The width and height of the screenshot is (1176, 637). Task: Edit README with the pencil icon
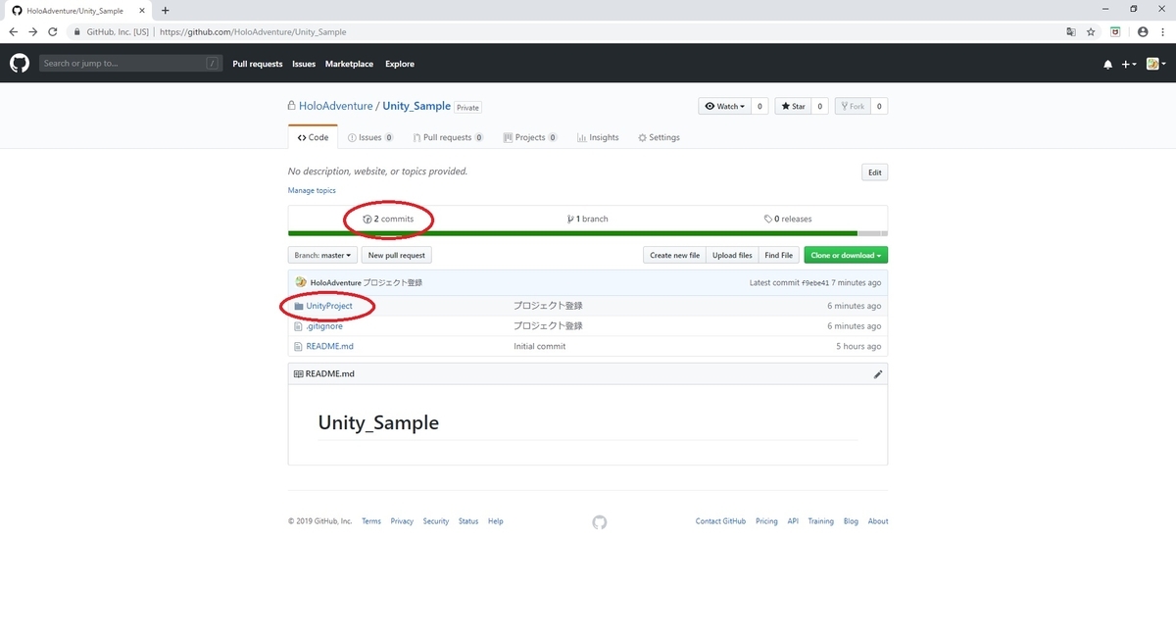click(x=878, y=374)
